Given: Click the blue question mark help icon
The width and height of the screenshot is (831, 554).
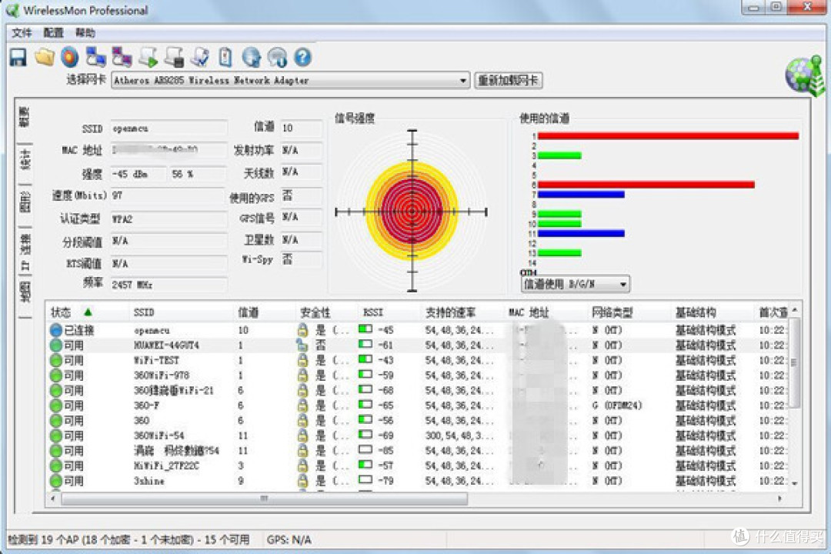Looking at the screenshot, I should click(302, 57).
